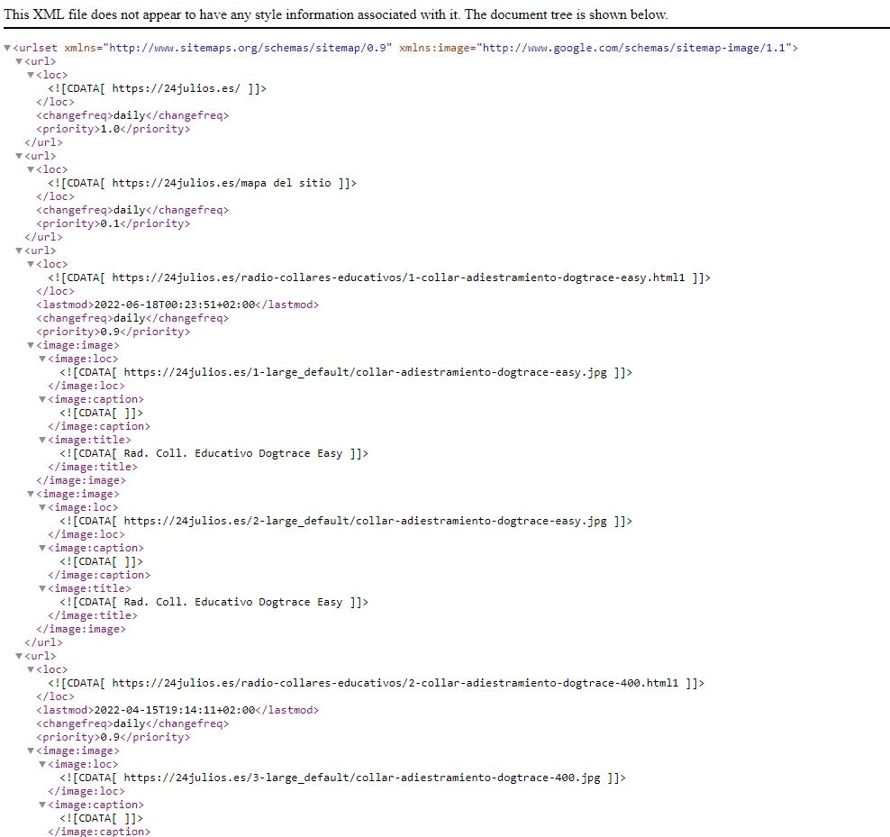The height and width of the screenshot is (837, 890).
Task: Click CDATA URL 3-large_default/collar-adiestramiento-dogtrace-400.jpg
Action: pyautogui.click(x=342, y=778)
